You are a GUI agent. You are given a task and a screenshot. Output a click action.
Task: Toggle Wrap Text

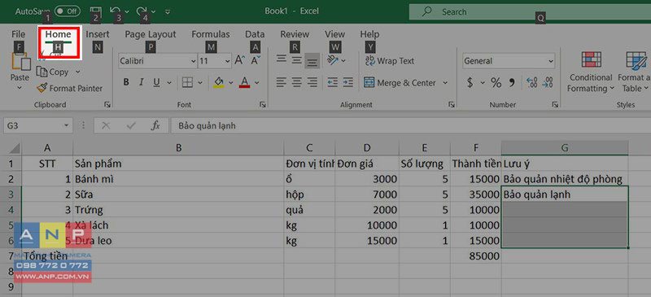coord(390,61)
